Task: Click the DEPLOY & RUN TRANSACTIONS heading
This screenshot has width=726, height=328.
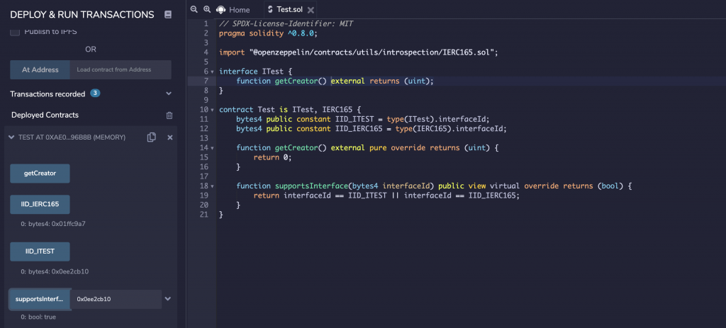Action: coord(82,15)
